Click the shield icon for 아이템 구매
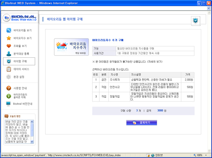 9,61
